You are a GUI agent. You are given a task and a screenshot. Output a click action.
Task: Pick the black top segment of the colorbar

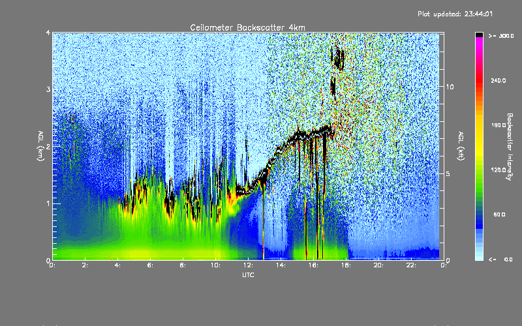(479, 35)
